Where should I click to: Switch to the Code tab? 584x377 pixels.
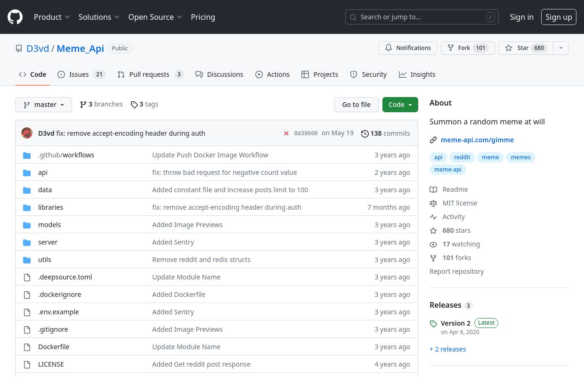[x=32, y=74]
